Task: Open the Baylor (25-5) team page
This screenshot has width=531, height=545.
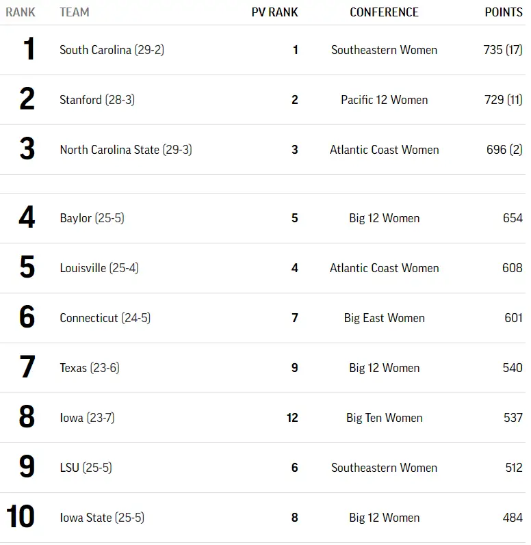Action: (92, 218)
